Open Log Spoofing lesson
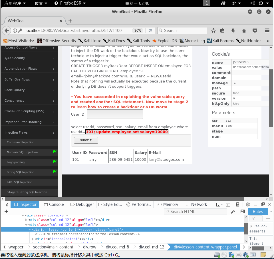Screen dimensions: 274x259 (x=29, y=162)
